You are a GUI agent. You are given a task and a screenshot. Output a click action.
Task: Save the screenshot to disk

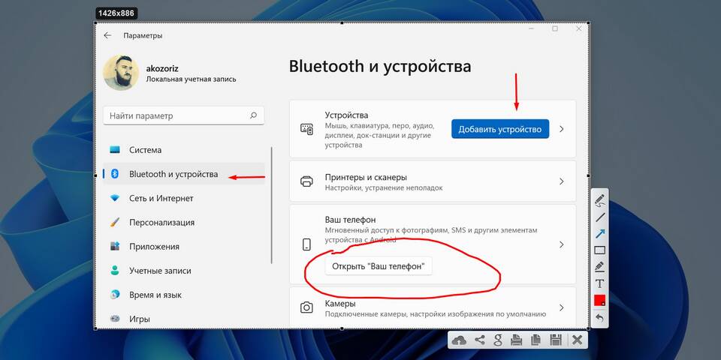(x=556, y=340)
